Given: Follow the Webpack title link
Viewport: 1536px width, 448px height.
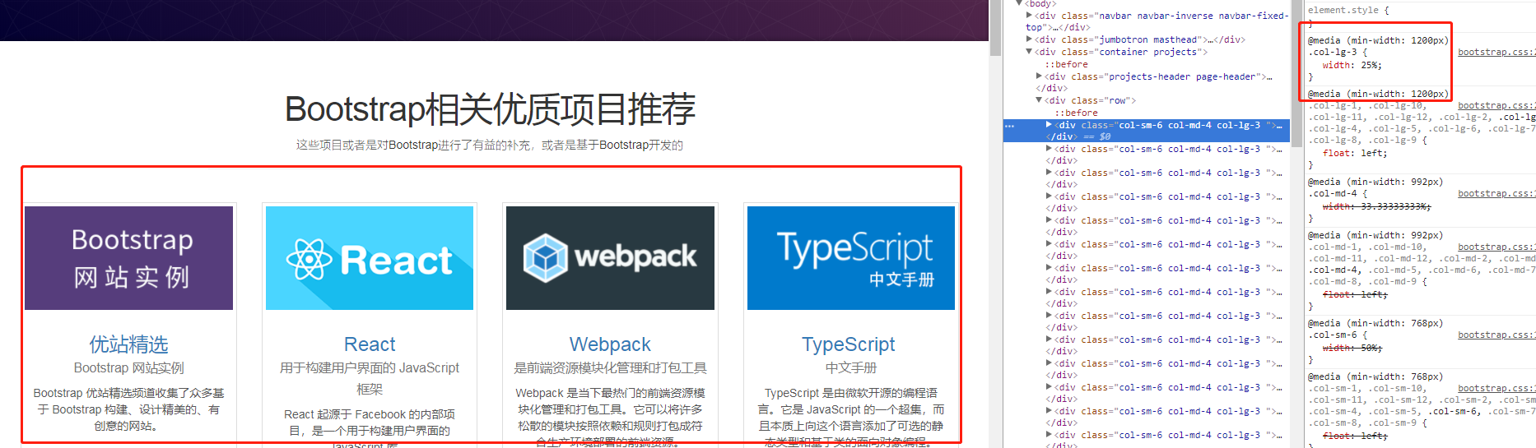Looking at the screenshot, I should (610, 344).
